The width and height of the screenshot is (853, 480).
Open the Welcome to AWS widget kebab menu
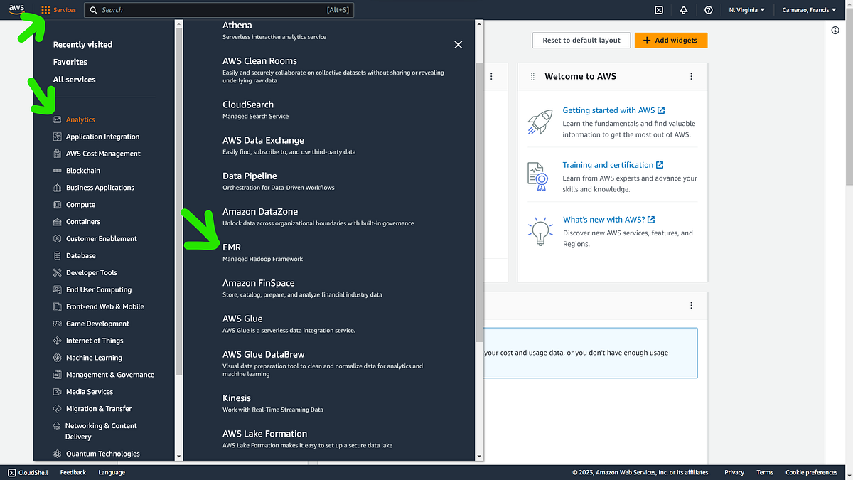click(x=691, y=76)
